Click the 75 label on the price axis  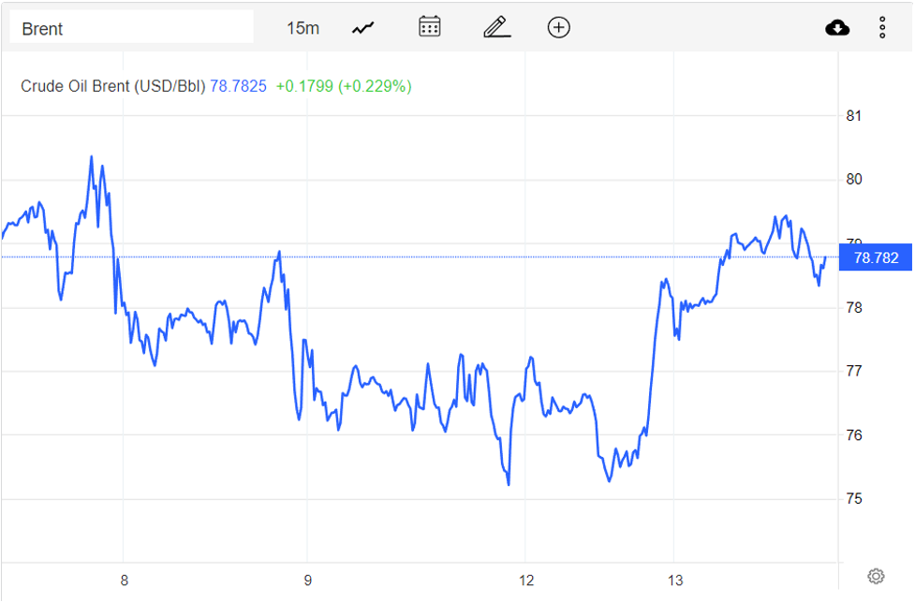[853, 499]
